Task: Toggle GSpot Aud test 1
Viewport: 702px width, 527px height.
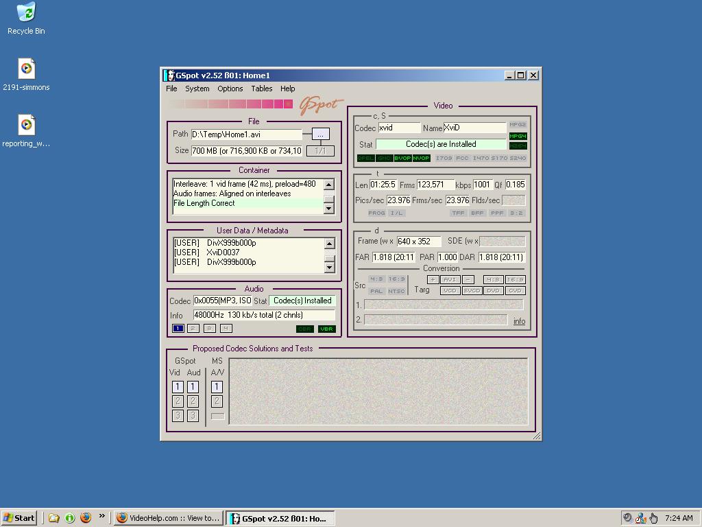Action: [193, 387]
